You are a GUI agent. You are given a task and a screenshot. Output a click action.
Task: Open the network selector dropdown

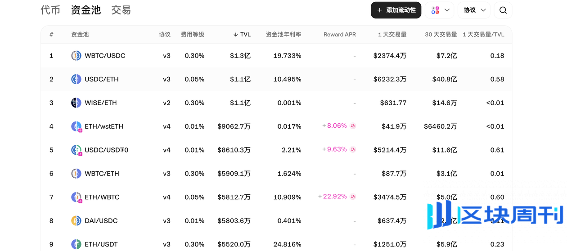click(x=440, y=10)
